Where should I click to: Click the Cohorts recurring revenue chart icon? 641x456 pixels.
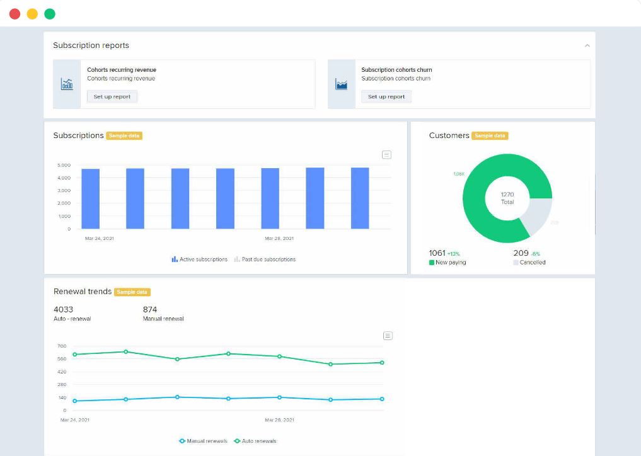pos(67,84)
